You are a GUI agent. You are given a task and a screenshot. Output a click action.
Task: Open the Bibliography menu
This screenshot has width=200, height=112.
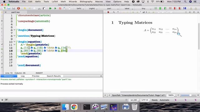tap(86, 2)
